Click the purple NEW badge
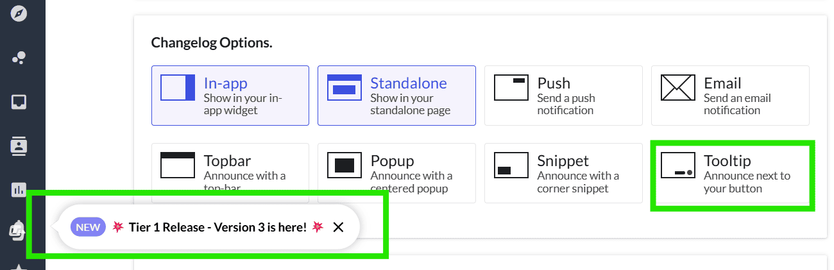 tap(88, 227)
